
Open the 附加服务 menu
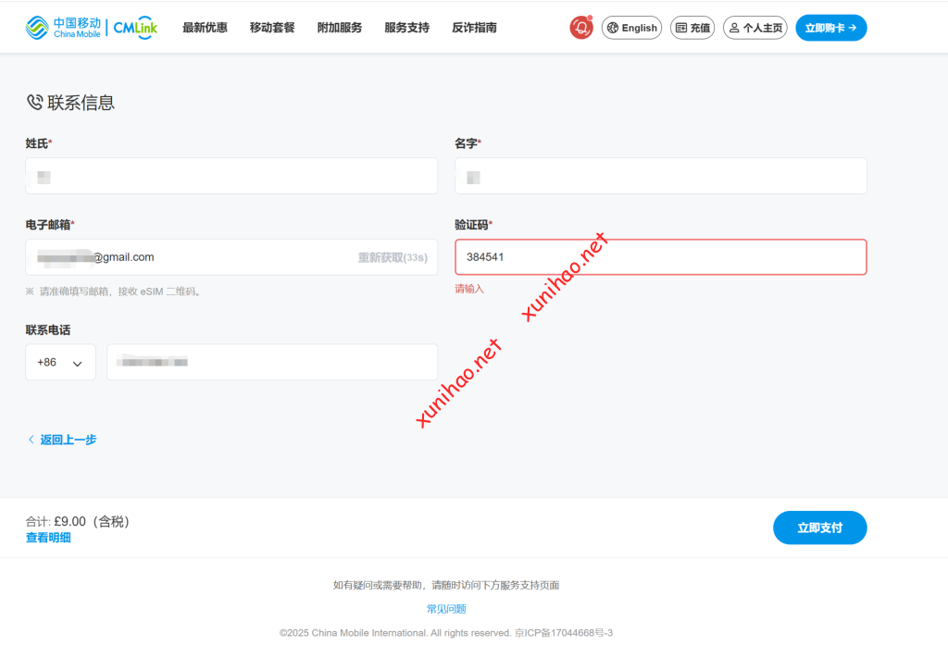(x=340, y=28)
